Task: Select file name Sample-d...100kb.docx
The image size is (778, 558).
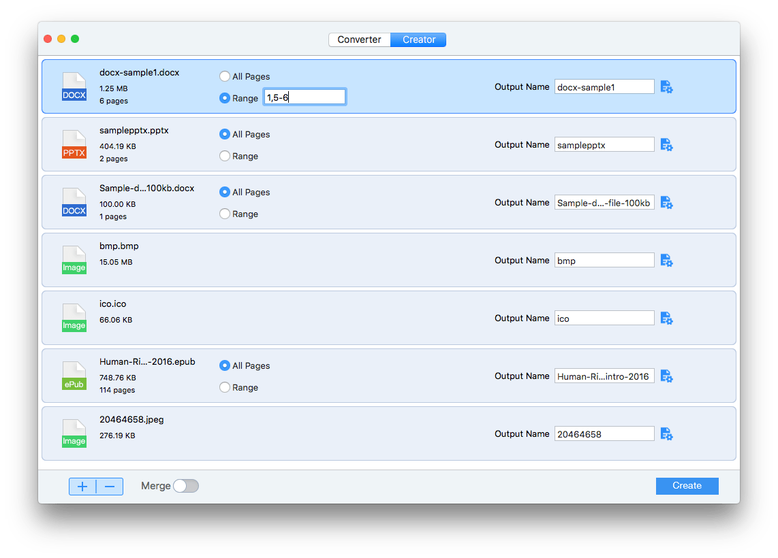Action: (x=147, y=188)
